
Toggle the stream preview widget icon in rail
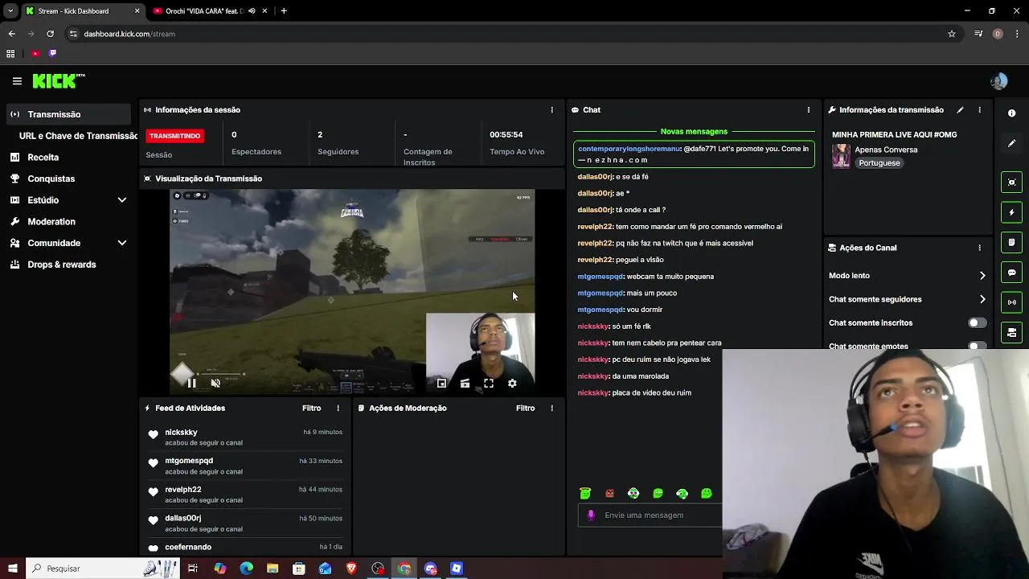coord(1011,183)
